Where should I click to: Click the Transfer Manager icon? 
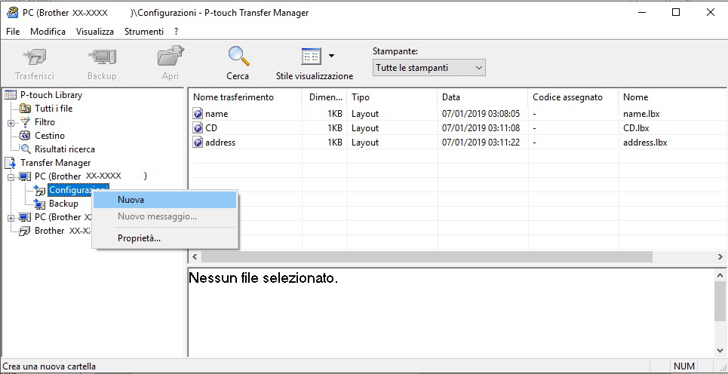click(11, 163)
